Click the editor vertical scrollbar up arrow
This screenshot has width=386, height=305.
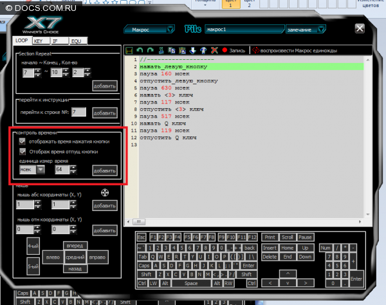point(368,60)
